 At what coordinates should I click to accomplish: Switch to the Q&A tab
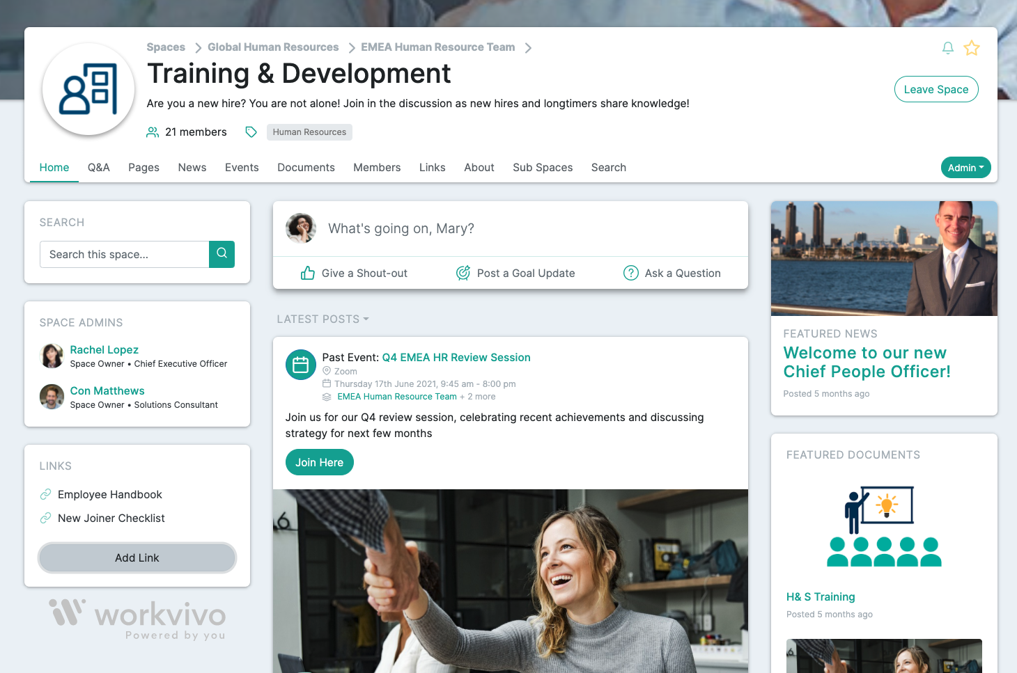click(99, 168)
